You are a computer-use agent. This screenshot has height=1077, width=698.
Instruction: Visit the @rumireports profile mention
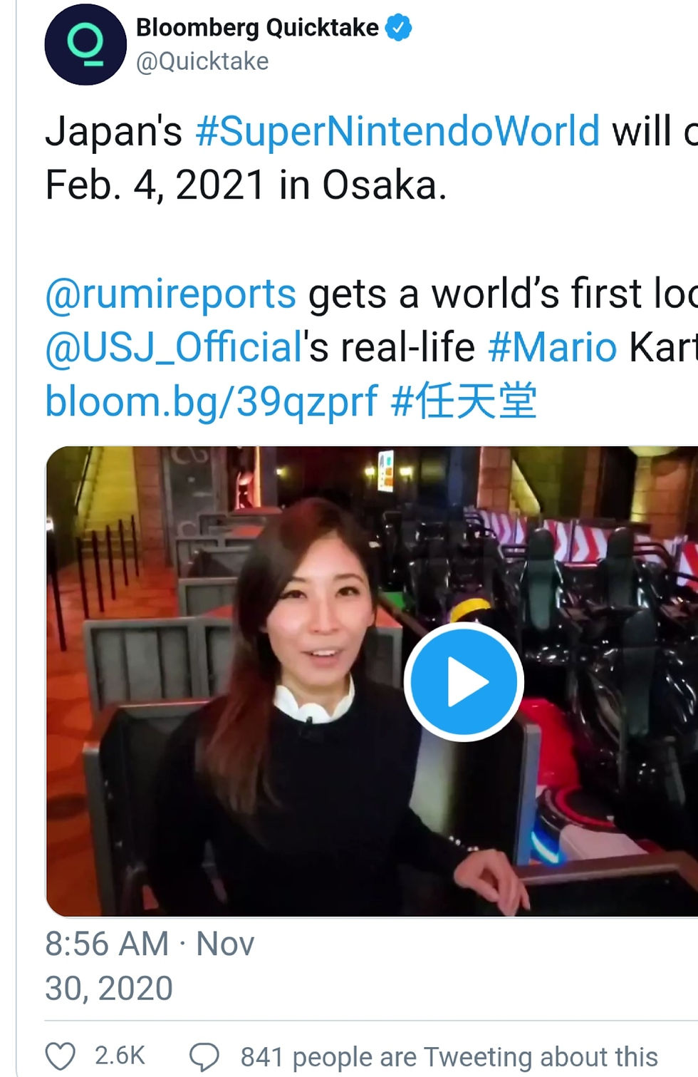point(170,294)
